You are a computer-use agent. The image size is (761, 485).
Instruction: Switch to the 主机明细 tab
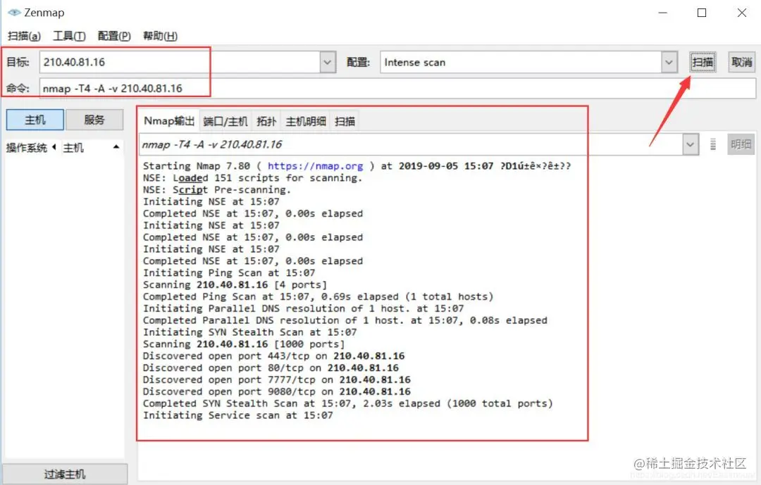point(306,121)
